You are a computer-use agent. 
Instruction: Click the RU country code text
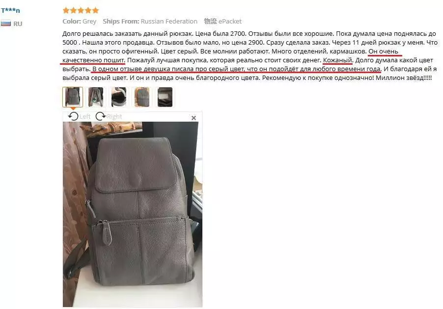[x=18, y=24]
